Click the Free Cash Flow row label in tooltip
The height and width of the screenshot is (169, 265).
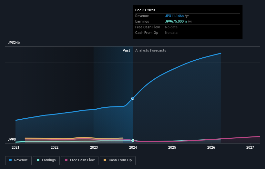[x=148, y=27]
